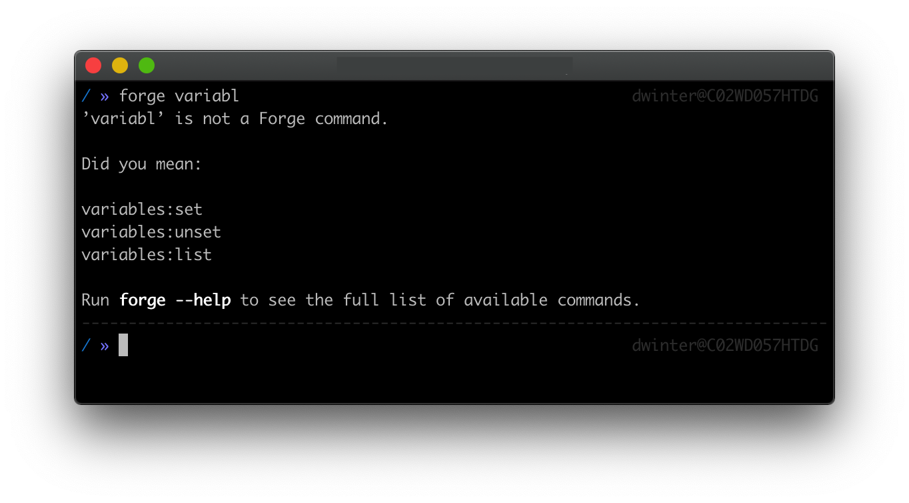Image resolution: width=909 pixels, height=503 pixels.
Task: Click the red close traffic light button
Action: pos(93,65)
